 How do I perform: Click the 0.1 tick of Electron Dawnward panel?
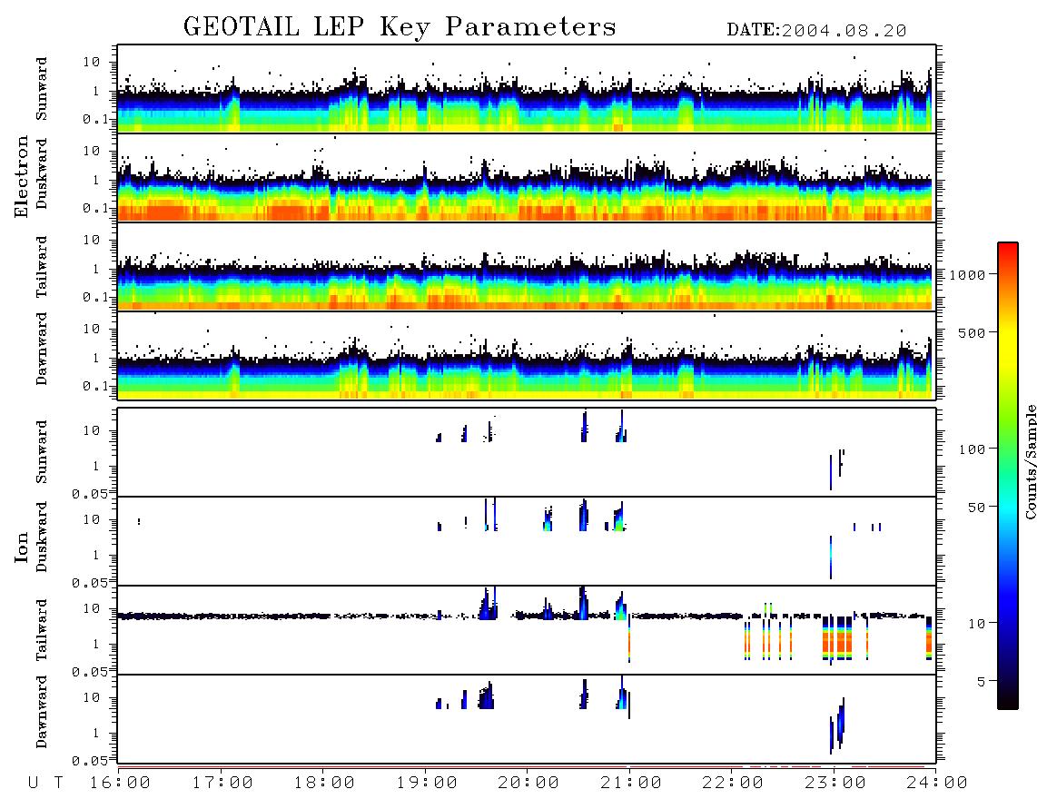[x=94, y=386]
